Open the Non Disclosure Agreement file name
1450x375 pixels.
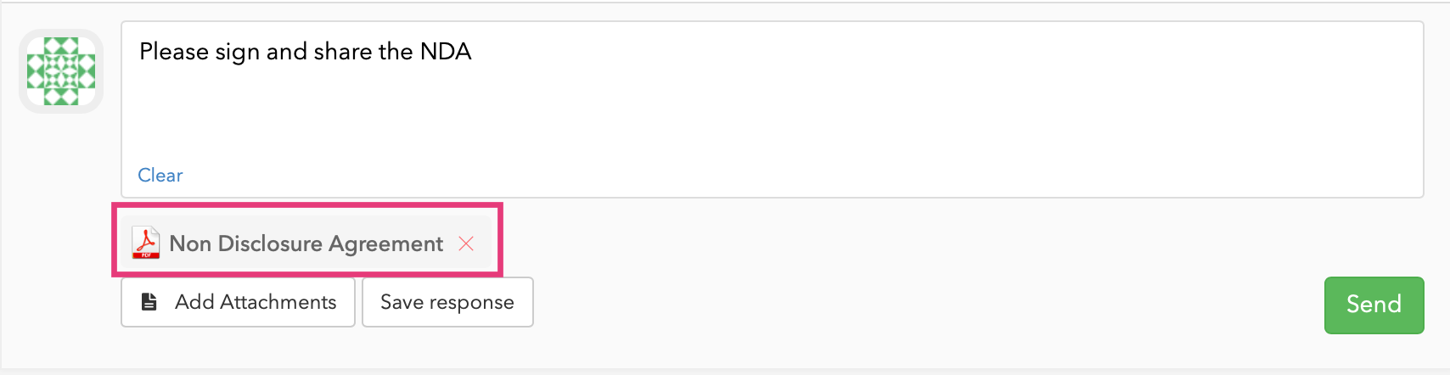[306, 243]
